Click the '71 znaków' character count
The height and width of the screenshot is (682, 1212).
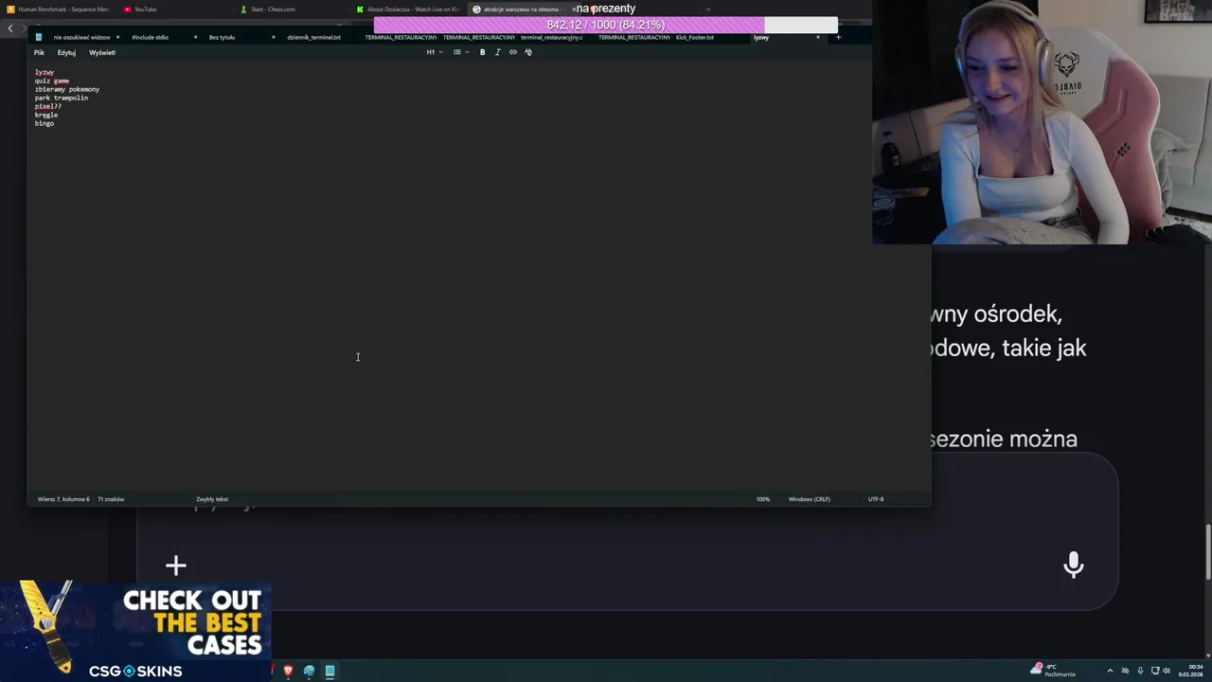(111, 499)
